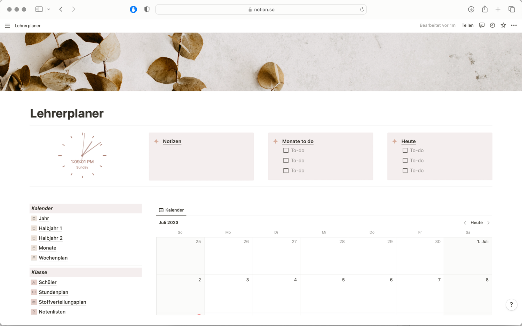Open the privacy shield icon
This screenshot has width=522, height=326.
point(147,9)
